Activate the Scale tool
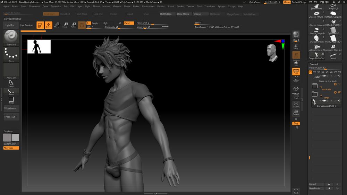Screen dimensions: 347x195 (65, 25)
